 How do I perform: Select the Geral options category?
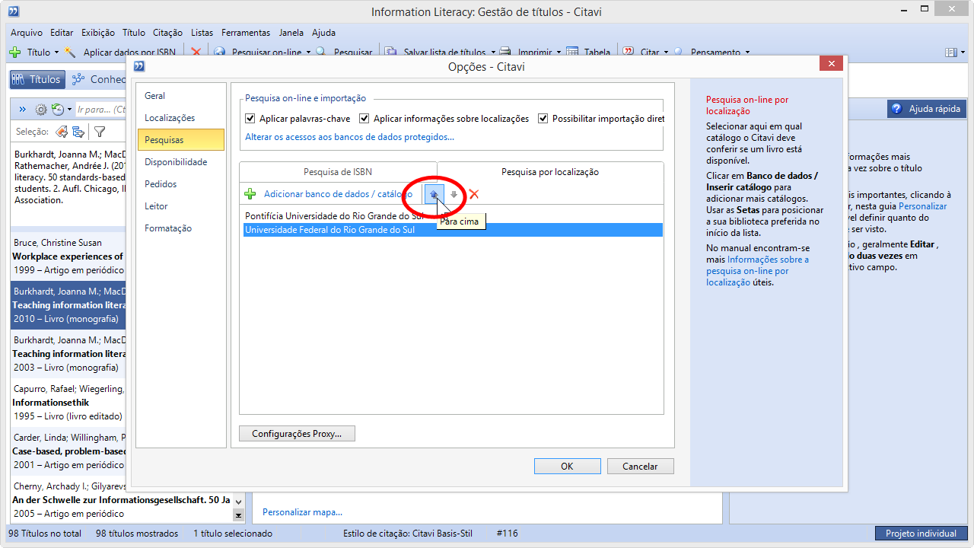pos(181,96)
